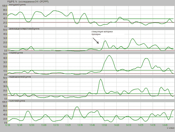The image size is (175, 132).
Task: Select the "желудок/сумма" panel label
Action: (17, 5)
